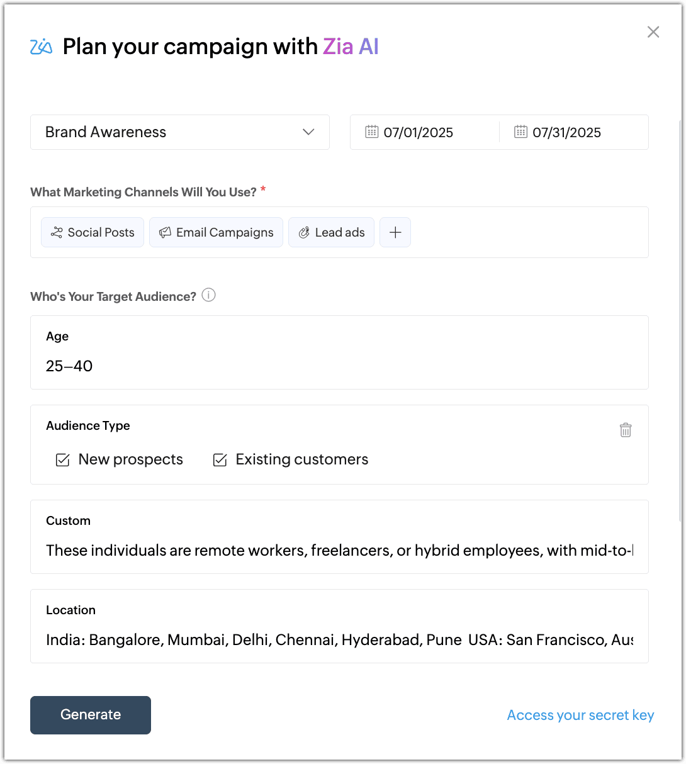Uncheck the Existing customers checkbox
The image size is (686, 764).
(x=220, y=460)
